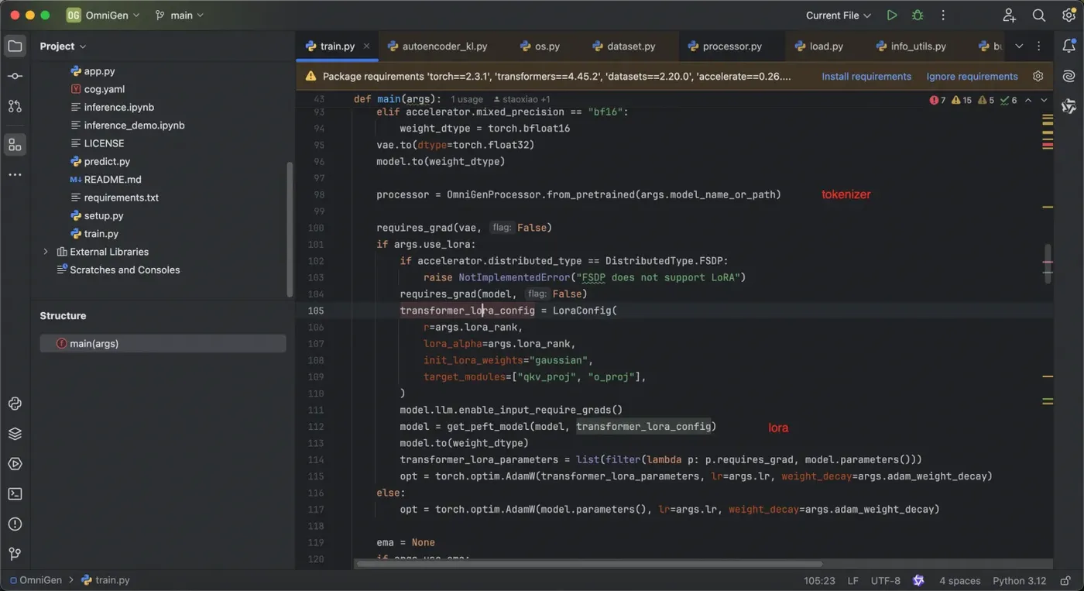Open the OmniGen project dropdown

pos(103,15)
